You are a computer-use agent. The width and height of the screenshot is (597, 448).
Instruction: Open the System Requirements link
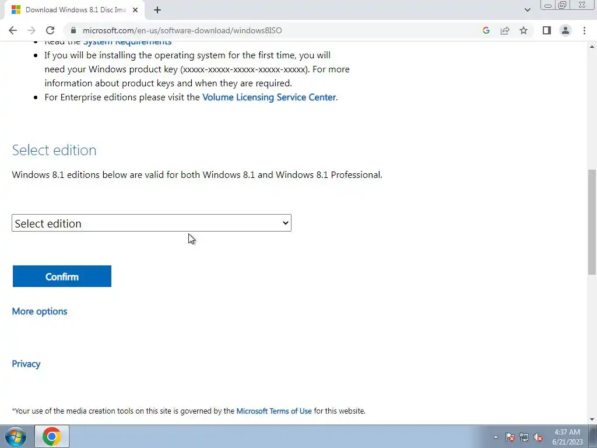(x=127, y=42)
